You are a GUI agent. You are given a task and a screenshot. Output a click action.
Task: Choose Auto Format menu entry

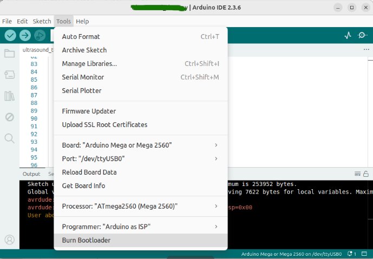tap(81, 37)
